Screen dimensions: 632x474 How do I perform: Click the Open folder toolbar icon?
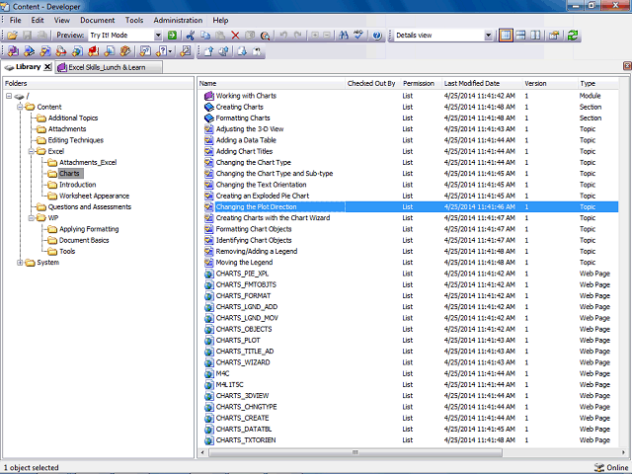pyautogui.click(x=12, y=36)
